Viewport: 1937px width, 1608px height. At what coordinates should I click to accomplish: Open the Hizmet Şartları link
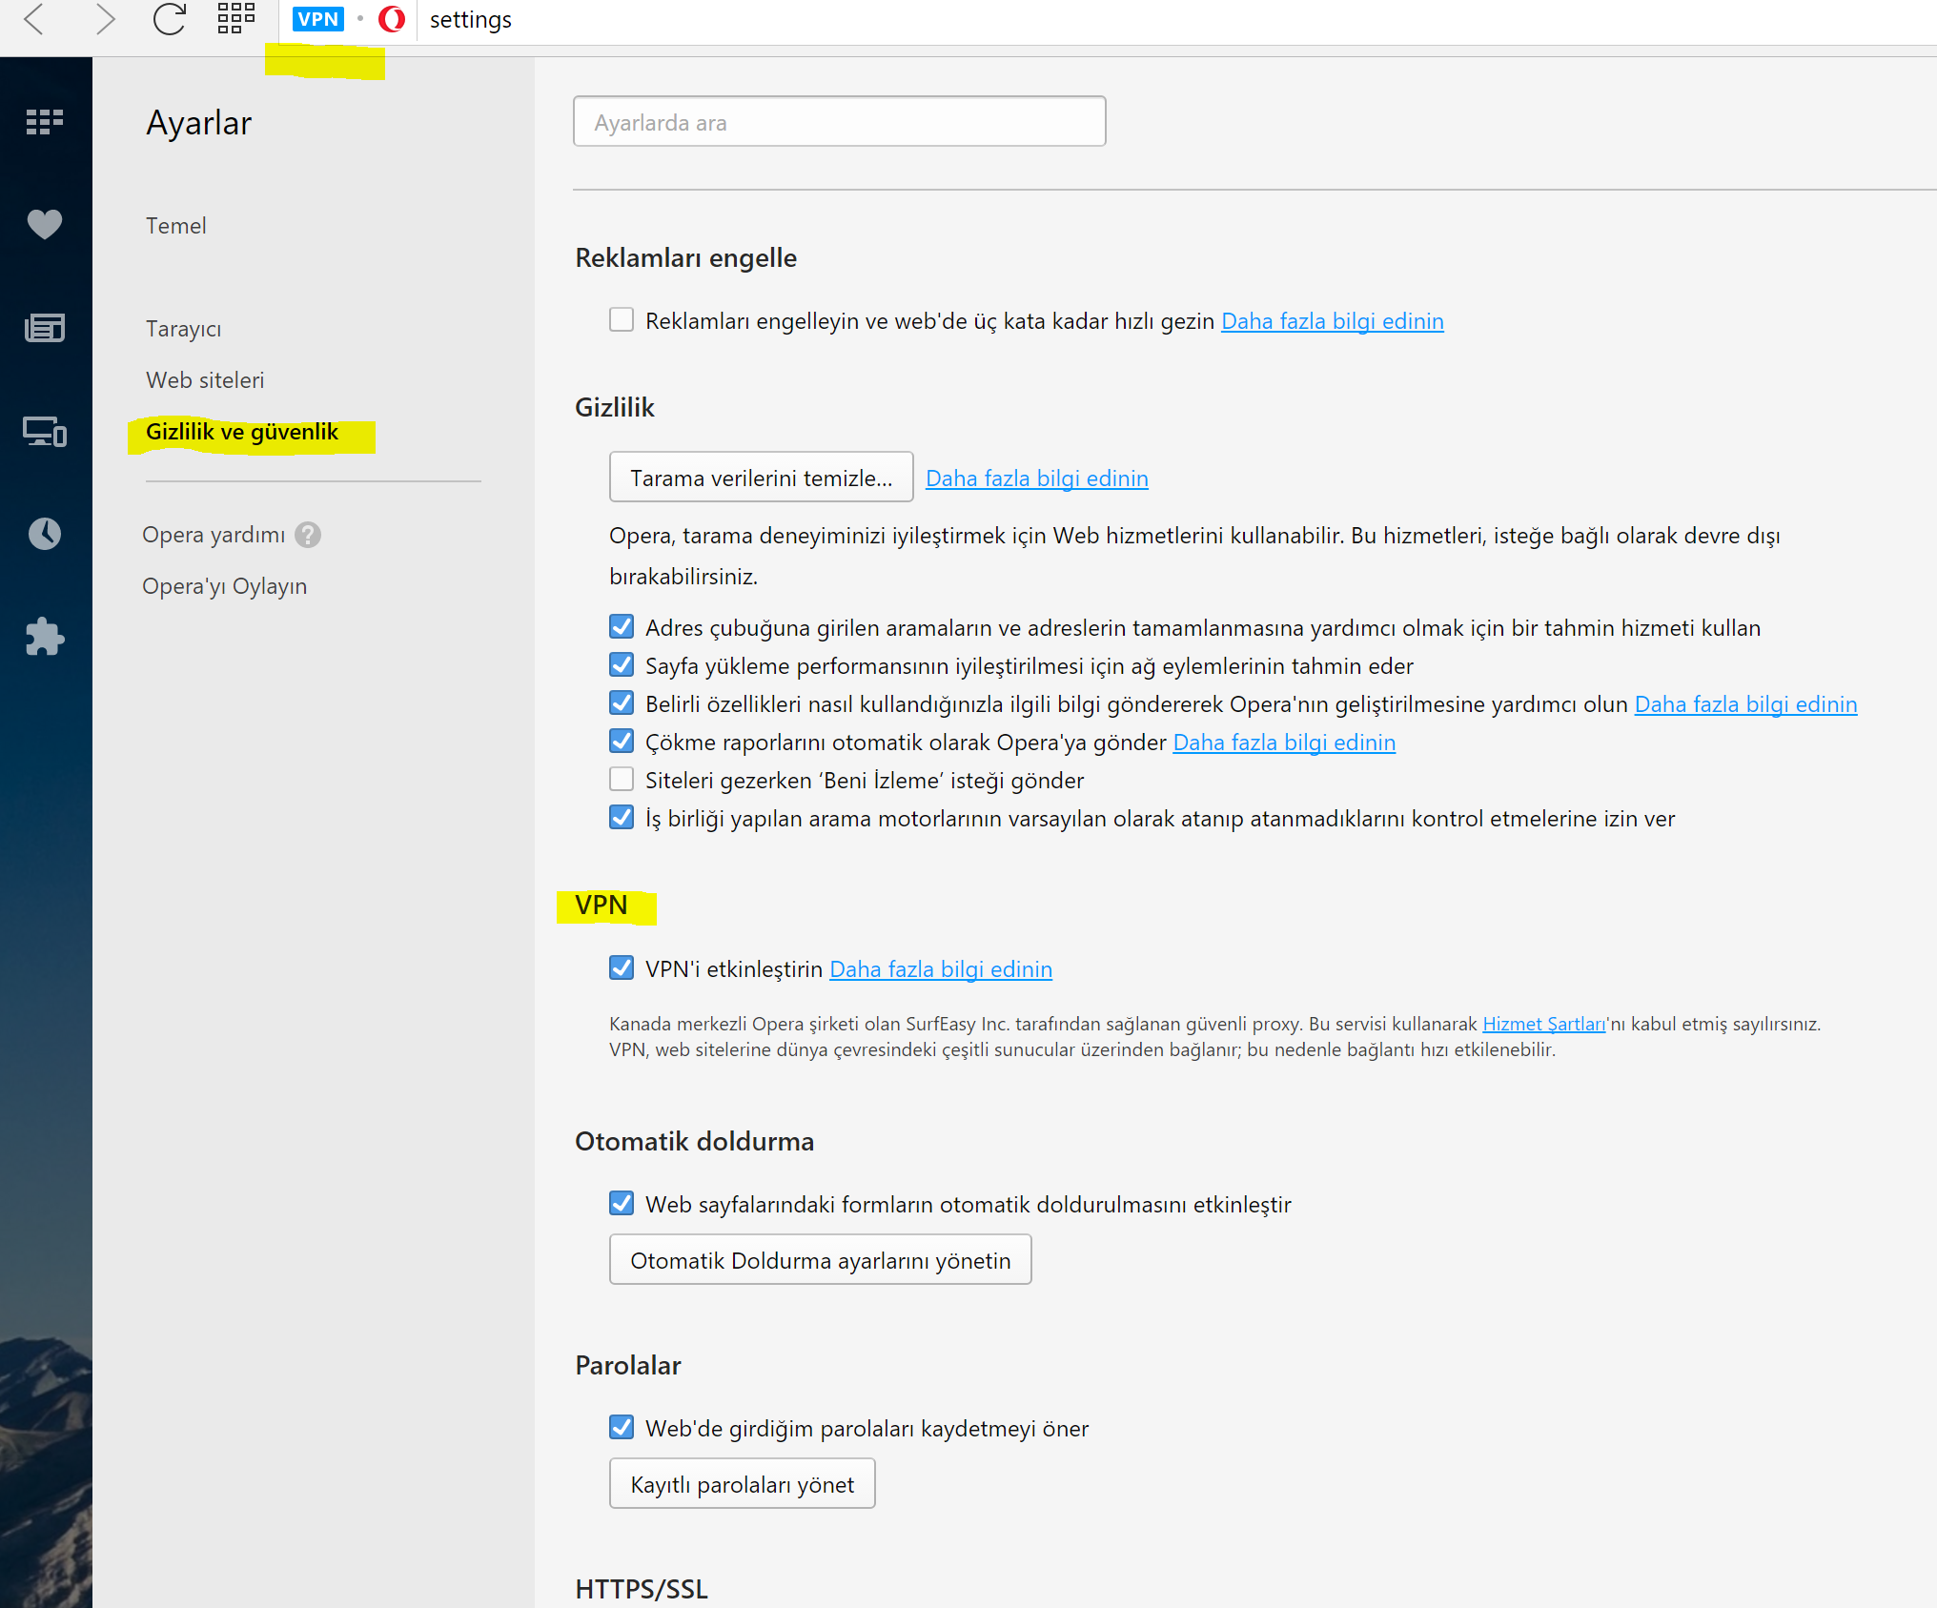click(1543, 1024)
